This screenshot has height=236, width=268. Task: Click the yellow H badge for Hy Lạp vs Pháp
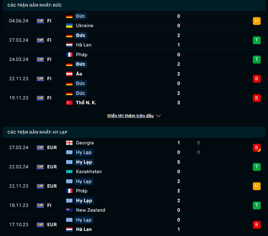[257, 186]
